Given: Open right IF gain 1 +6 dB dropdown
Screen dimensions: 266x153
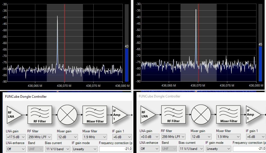Looking at the screenshot, I should tap(256, 137).
